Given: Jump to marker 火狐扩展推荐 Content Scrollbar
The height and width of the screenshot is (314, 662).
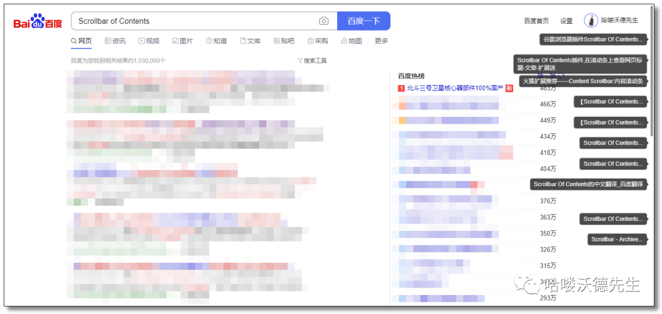Looking at the screenshot, I should pyautogui.click(x=583, y=81).
